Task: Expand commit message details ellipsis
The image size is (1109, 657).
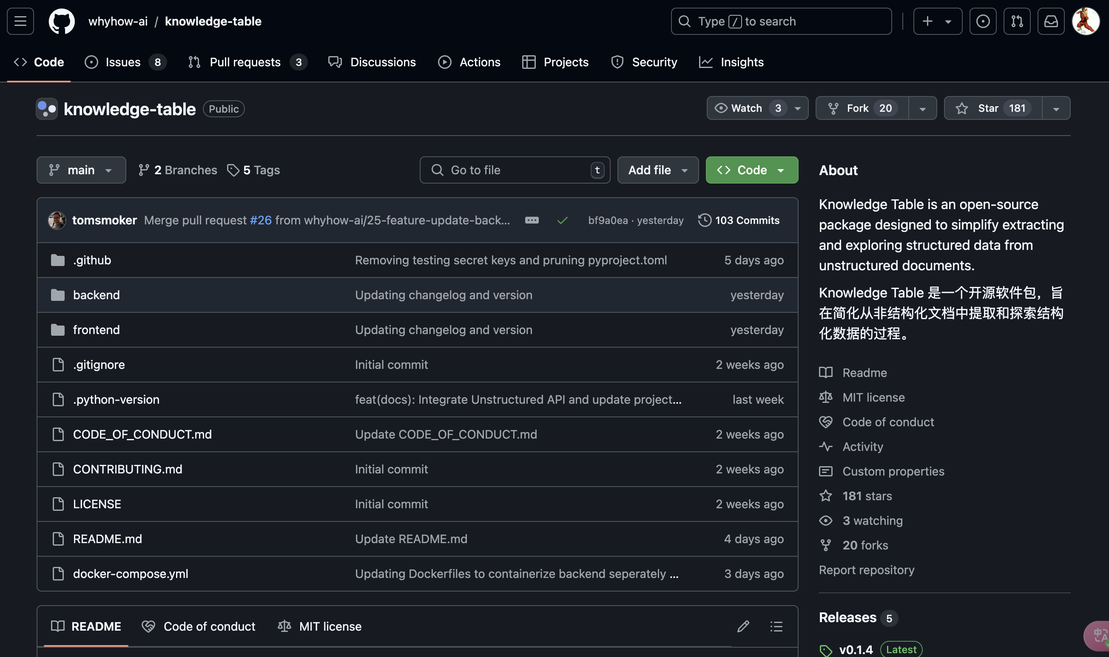Action: point(532,221)
